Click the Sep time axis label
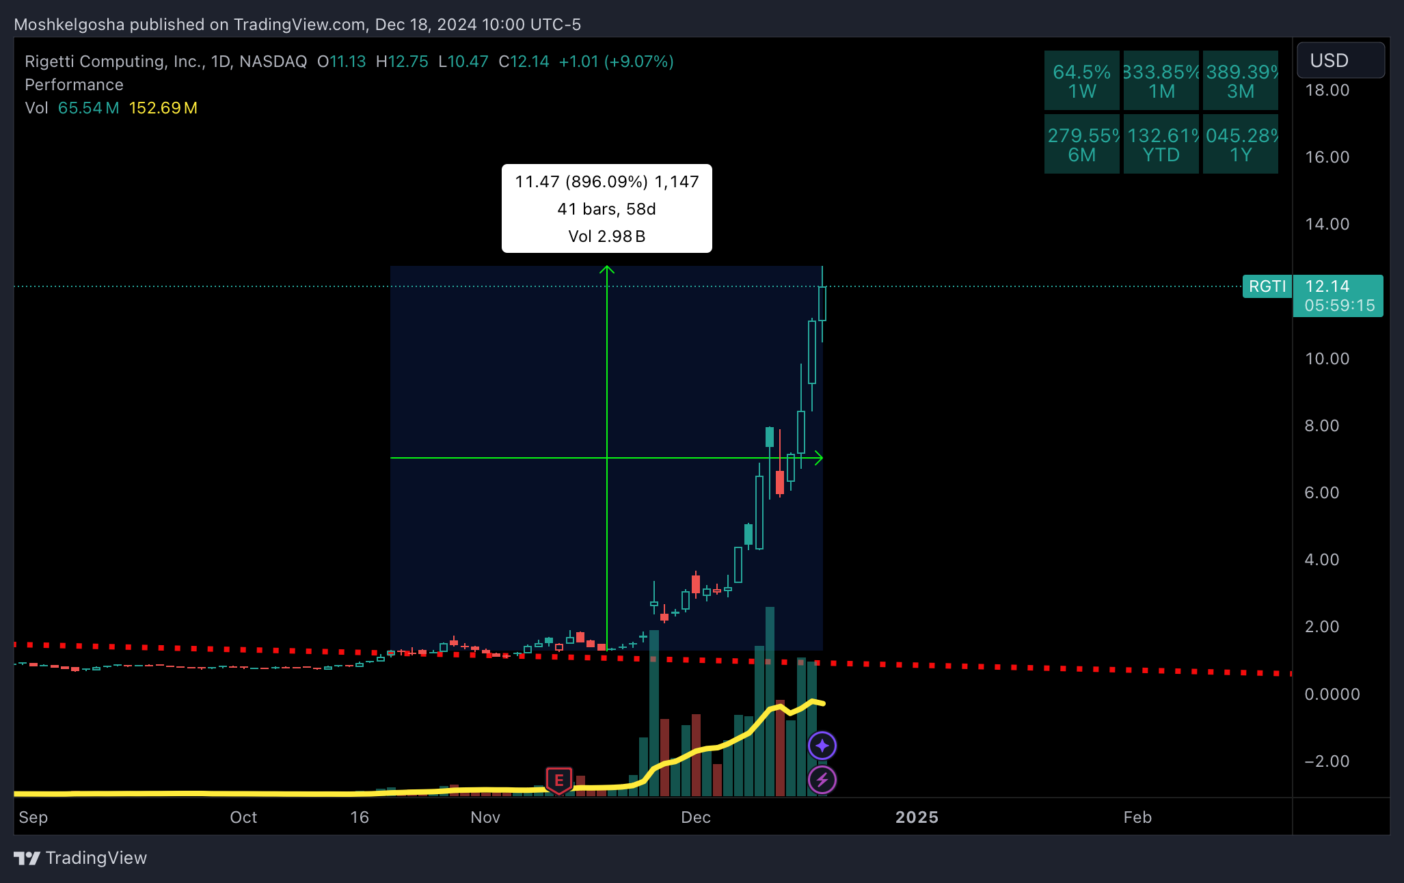The image size is (1404, 883). pyautogui.click(x=33, y=817)
